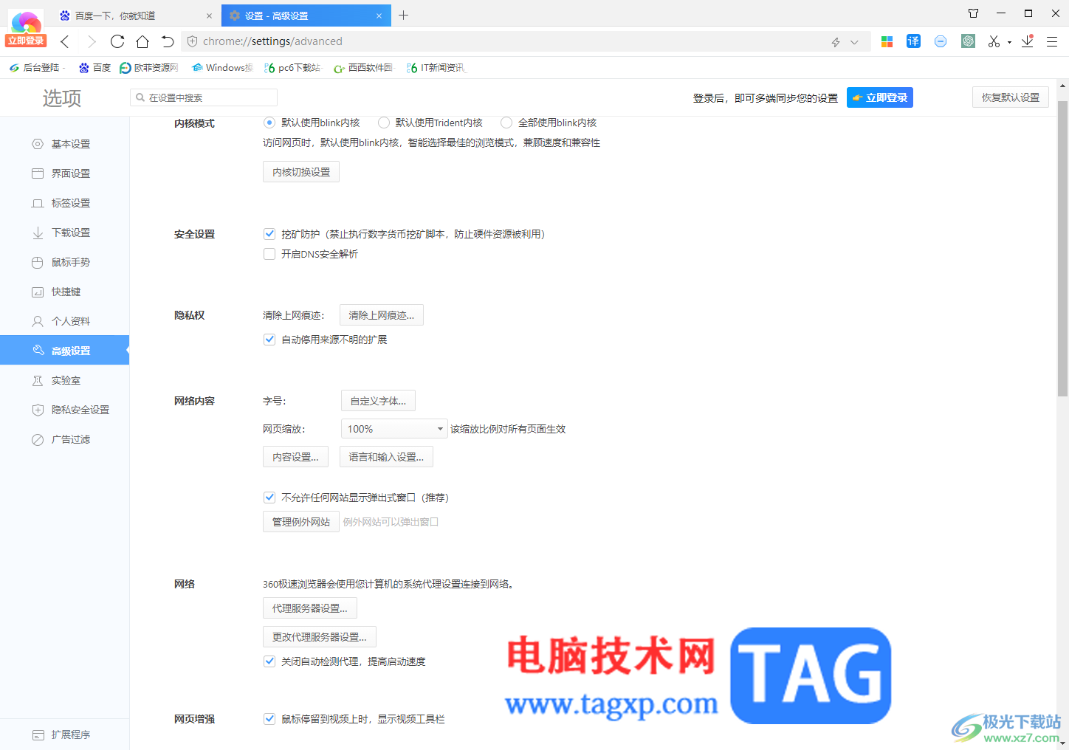Toggle 不允许任何网站显示弹出式窗口 checkbox
This screenshot has height=750, width=1069.
(x=269, y=498)
